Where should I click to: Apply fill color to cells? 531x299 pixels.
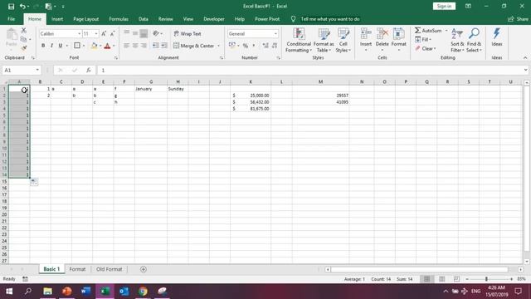tap(94, 46)
